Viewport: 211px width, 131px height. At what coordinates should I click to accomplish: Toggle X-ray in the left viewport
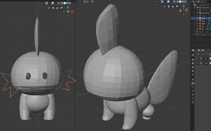pyautogui.click(x=59, y=3)
